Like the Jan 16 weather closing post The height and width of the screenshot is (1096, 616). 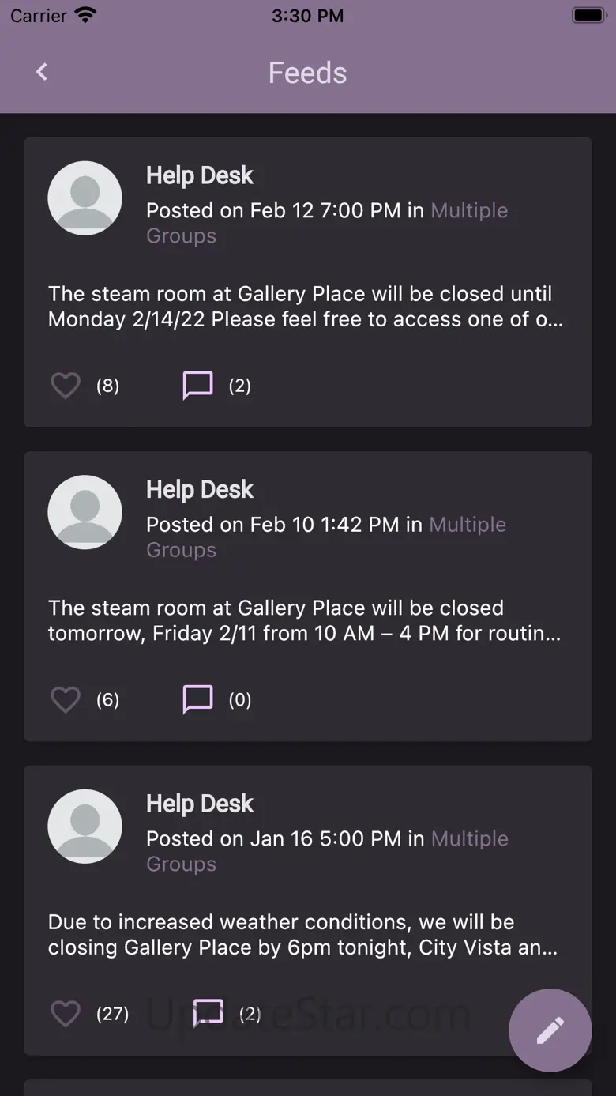click(66, 1014)
